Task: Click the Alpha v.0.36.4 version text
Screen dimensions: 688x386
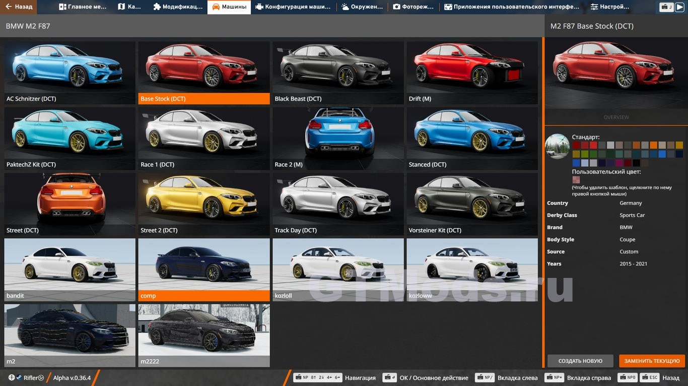Action: [72, 378]
